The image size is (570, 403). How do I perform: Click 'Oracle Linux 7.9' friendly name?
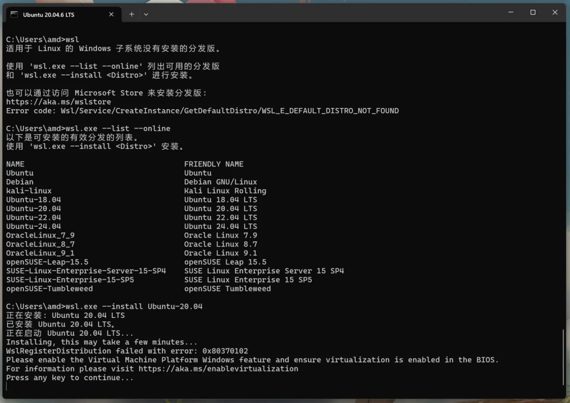(x=220, y=235)
